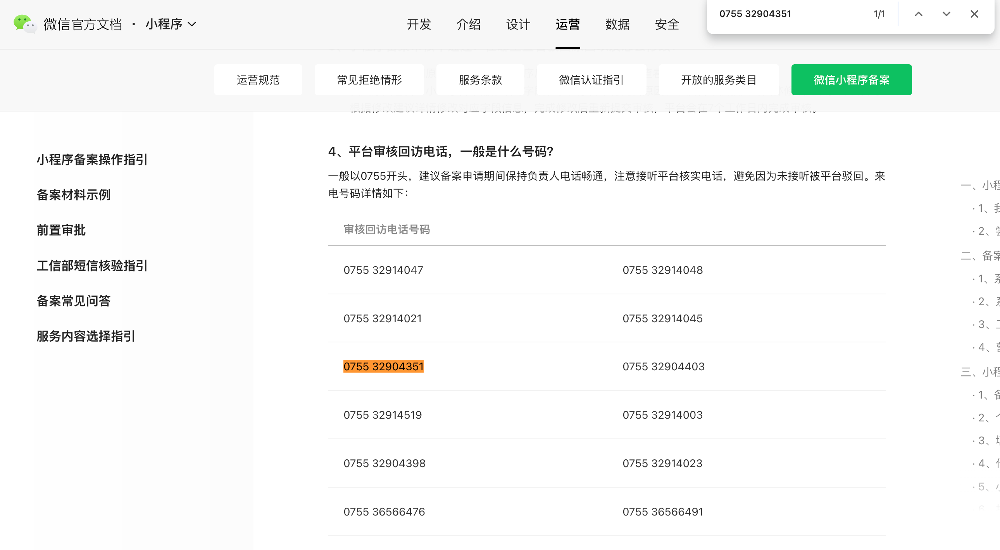1000x550 pixels.
Task: Go to previous find result arrow
Action: tap(918, 14)
